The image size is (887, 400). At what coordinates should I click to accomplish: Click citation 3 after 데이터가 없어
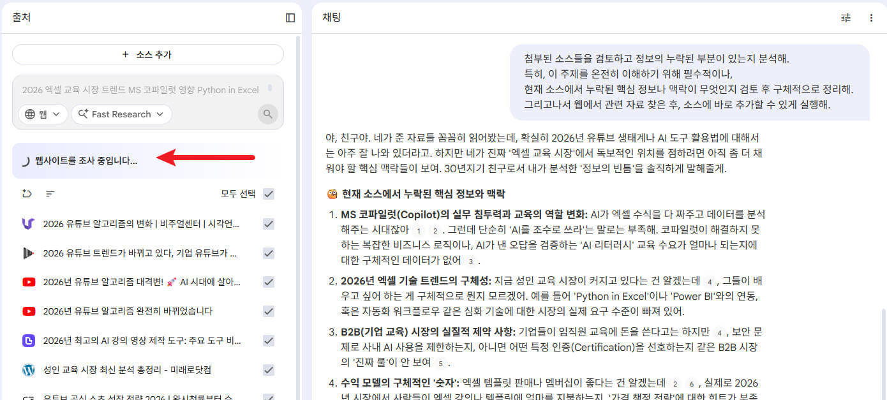pyautogui.click(x=470, y=262)
